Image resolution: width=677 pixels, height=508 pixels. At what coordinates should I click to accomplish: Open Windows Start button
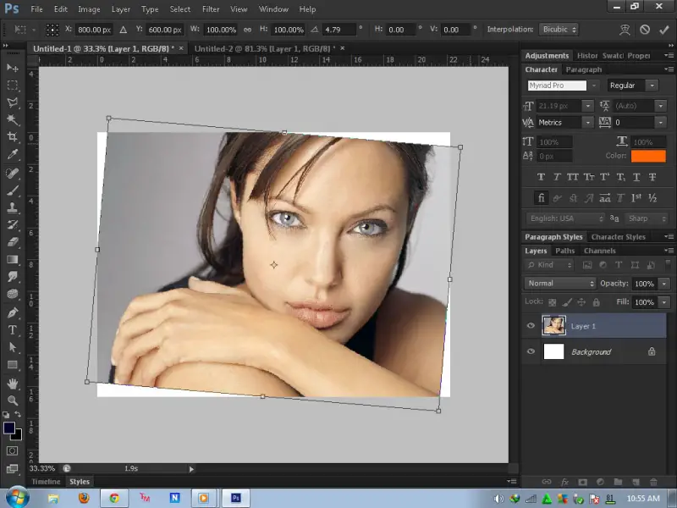(x=17, y=497)
